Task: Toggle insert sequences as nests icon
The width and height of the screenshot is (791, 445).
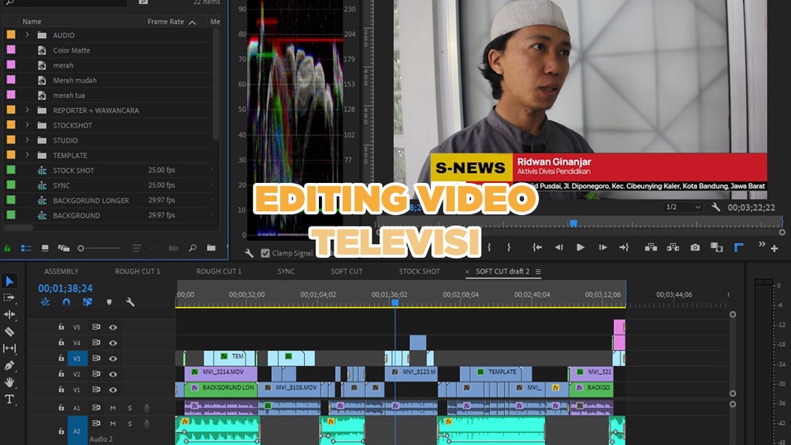Action: 44,302
